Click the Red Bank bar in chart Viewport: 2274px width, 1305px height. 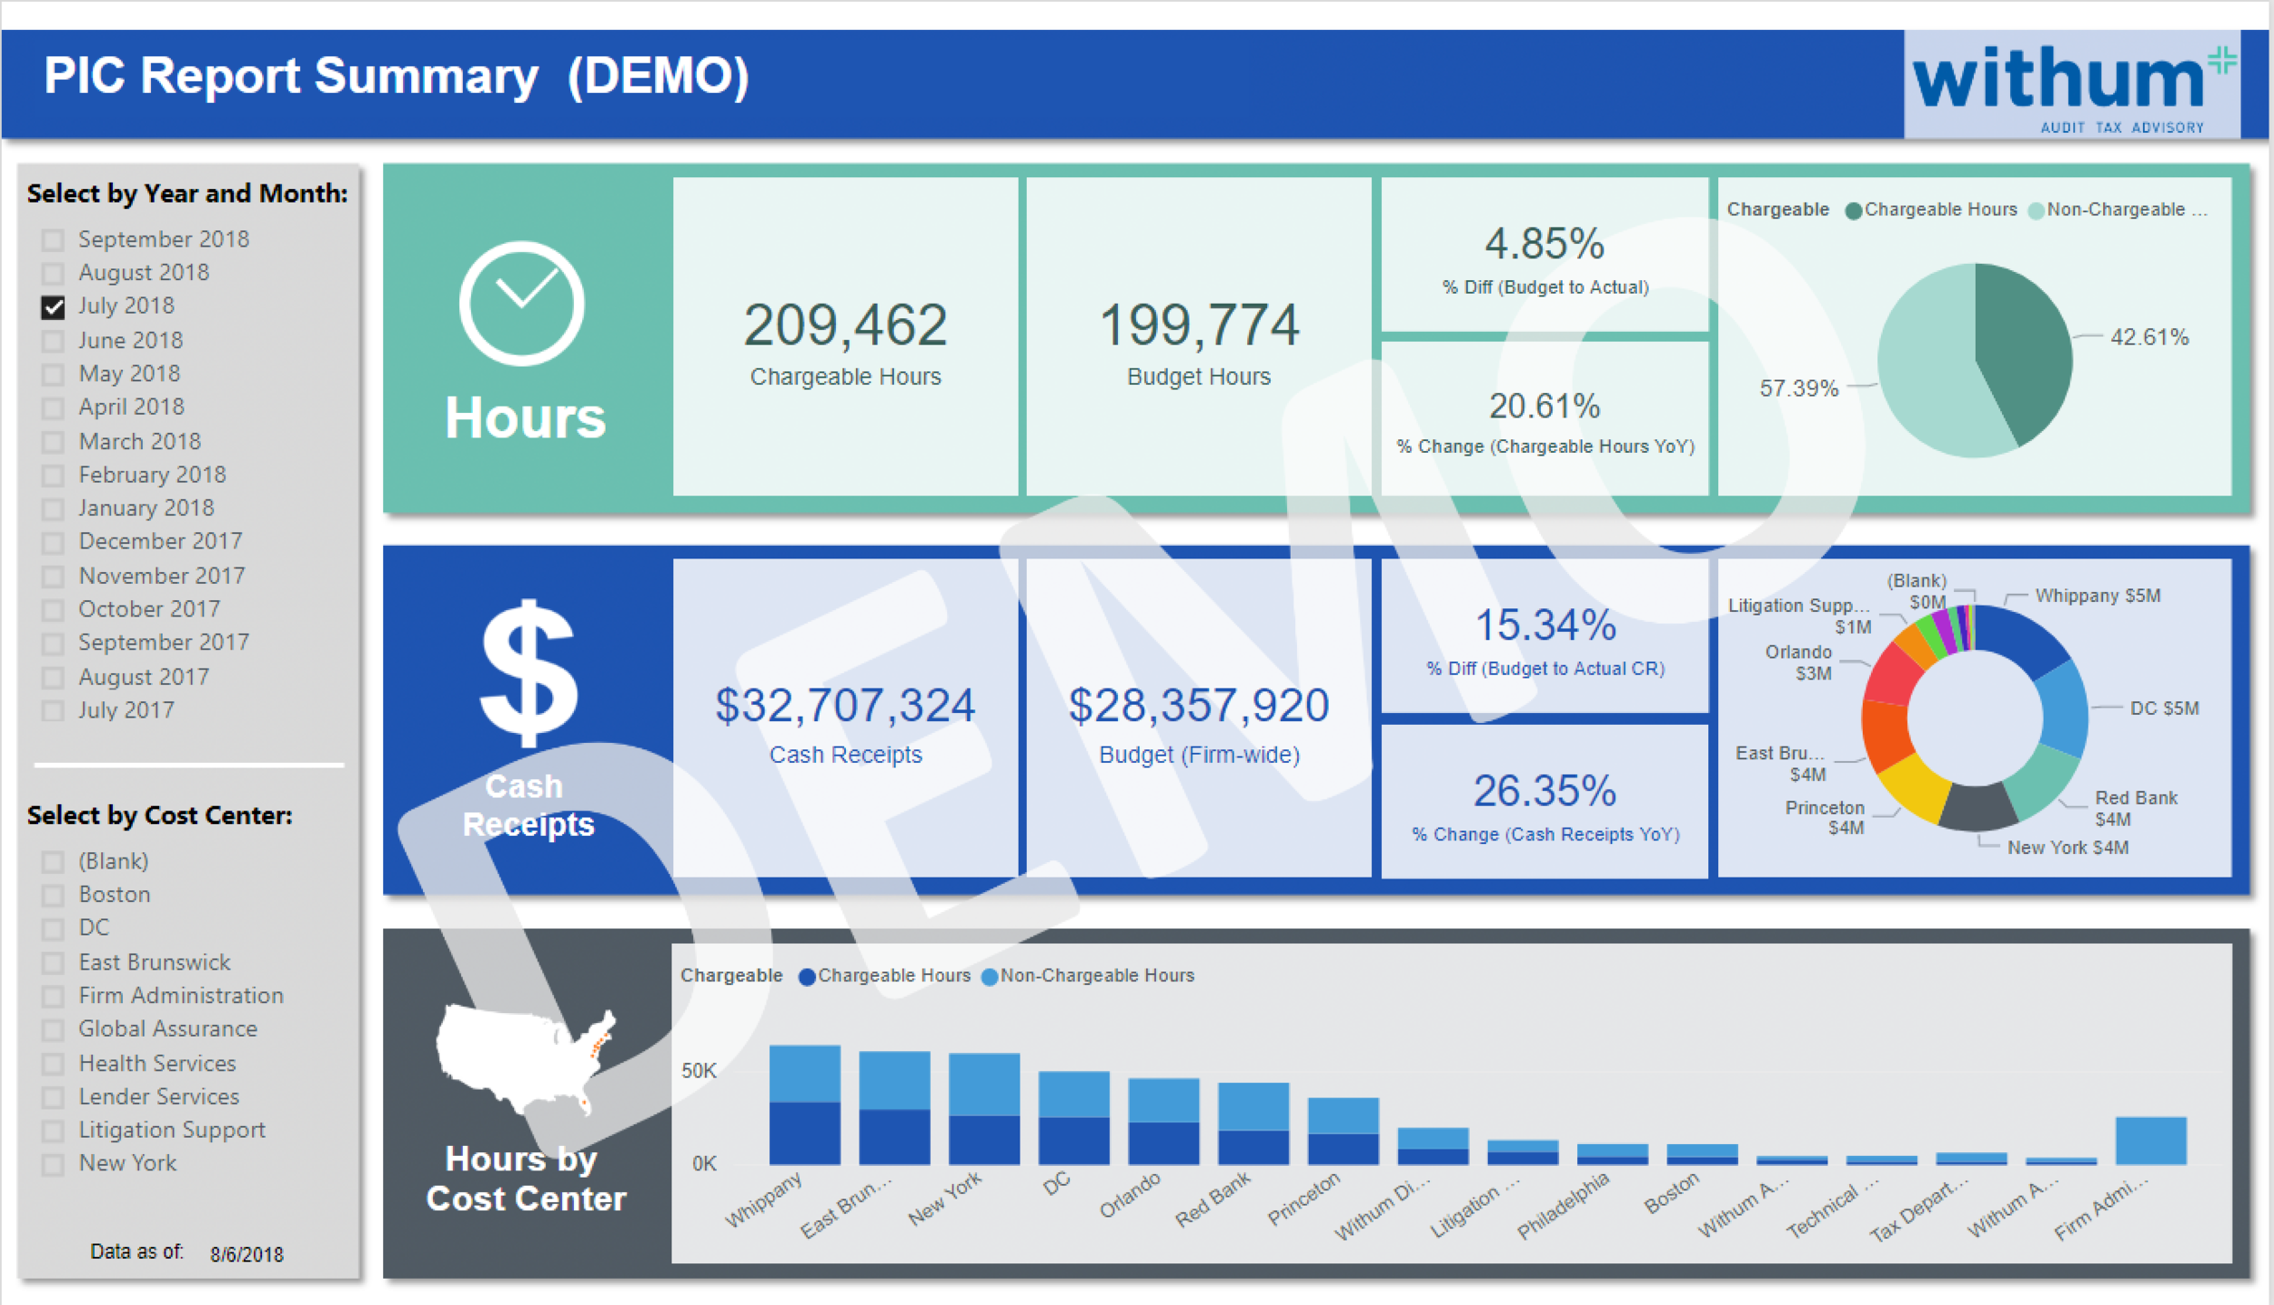click(1253, 1123)
